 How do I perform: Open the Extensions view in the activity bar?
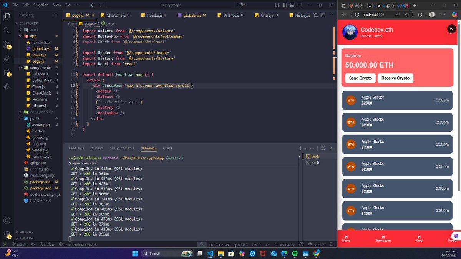(7, 72)
